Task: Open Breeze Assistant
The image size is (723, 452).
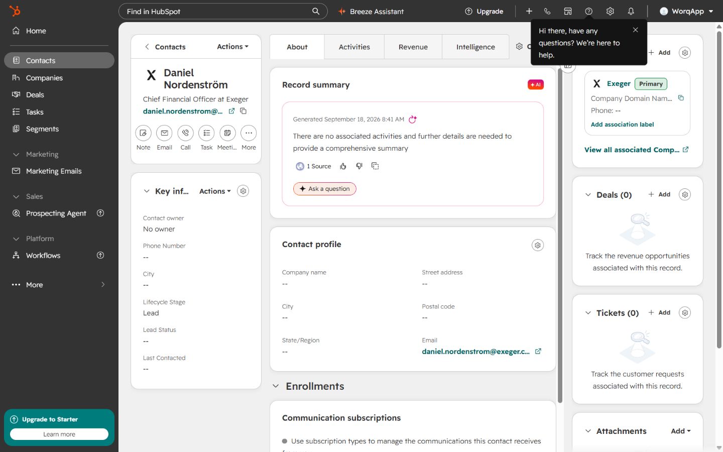Action: click(371, 11)
